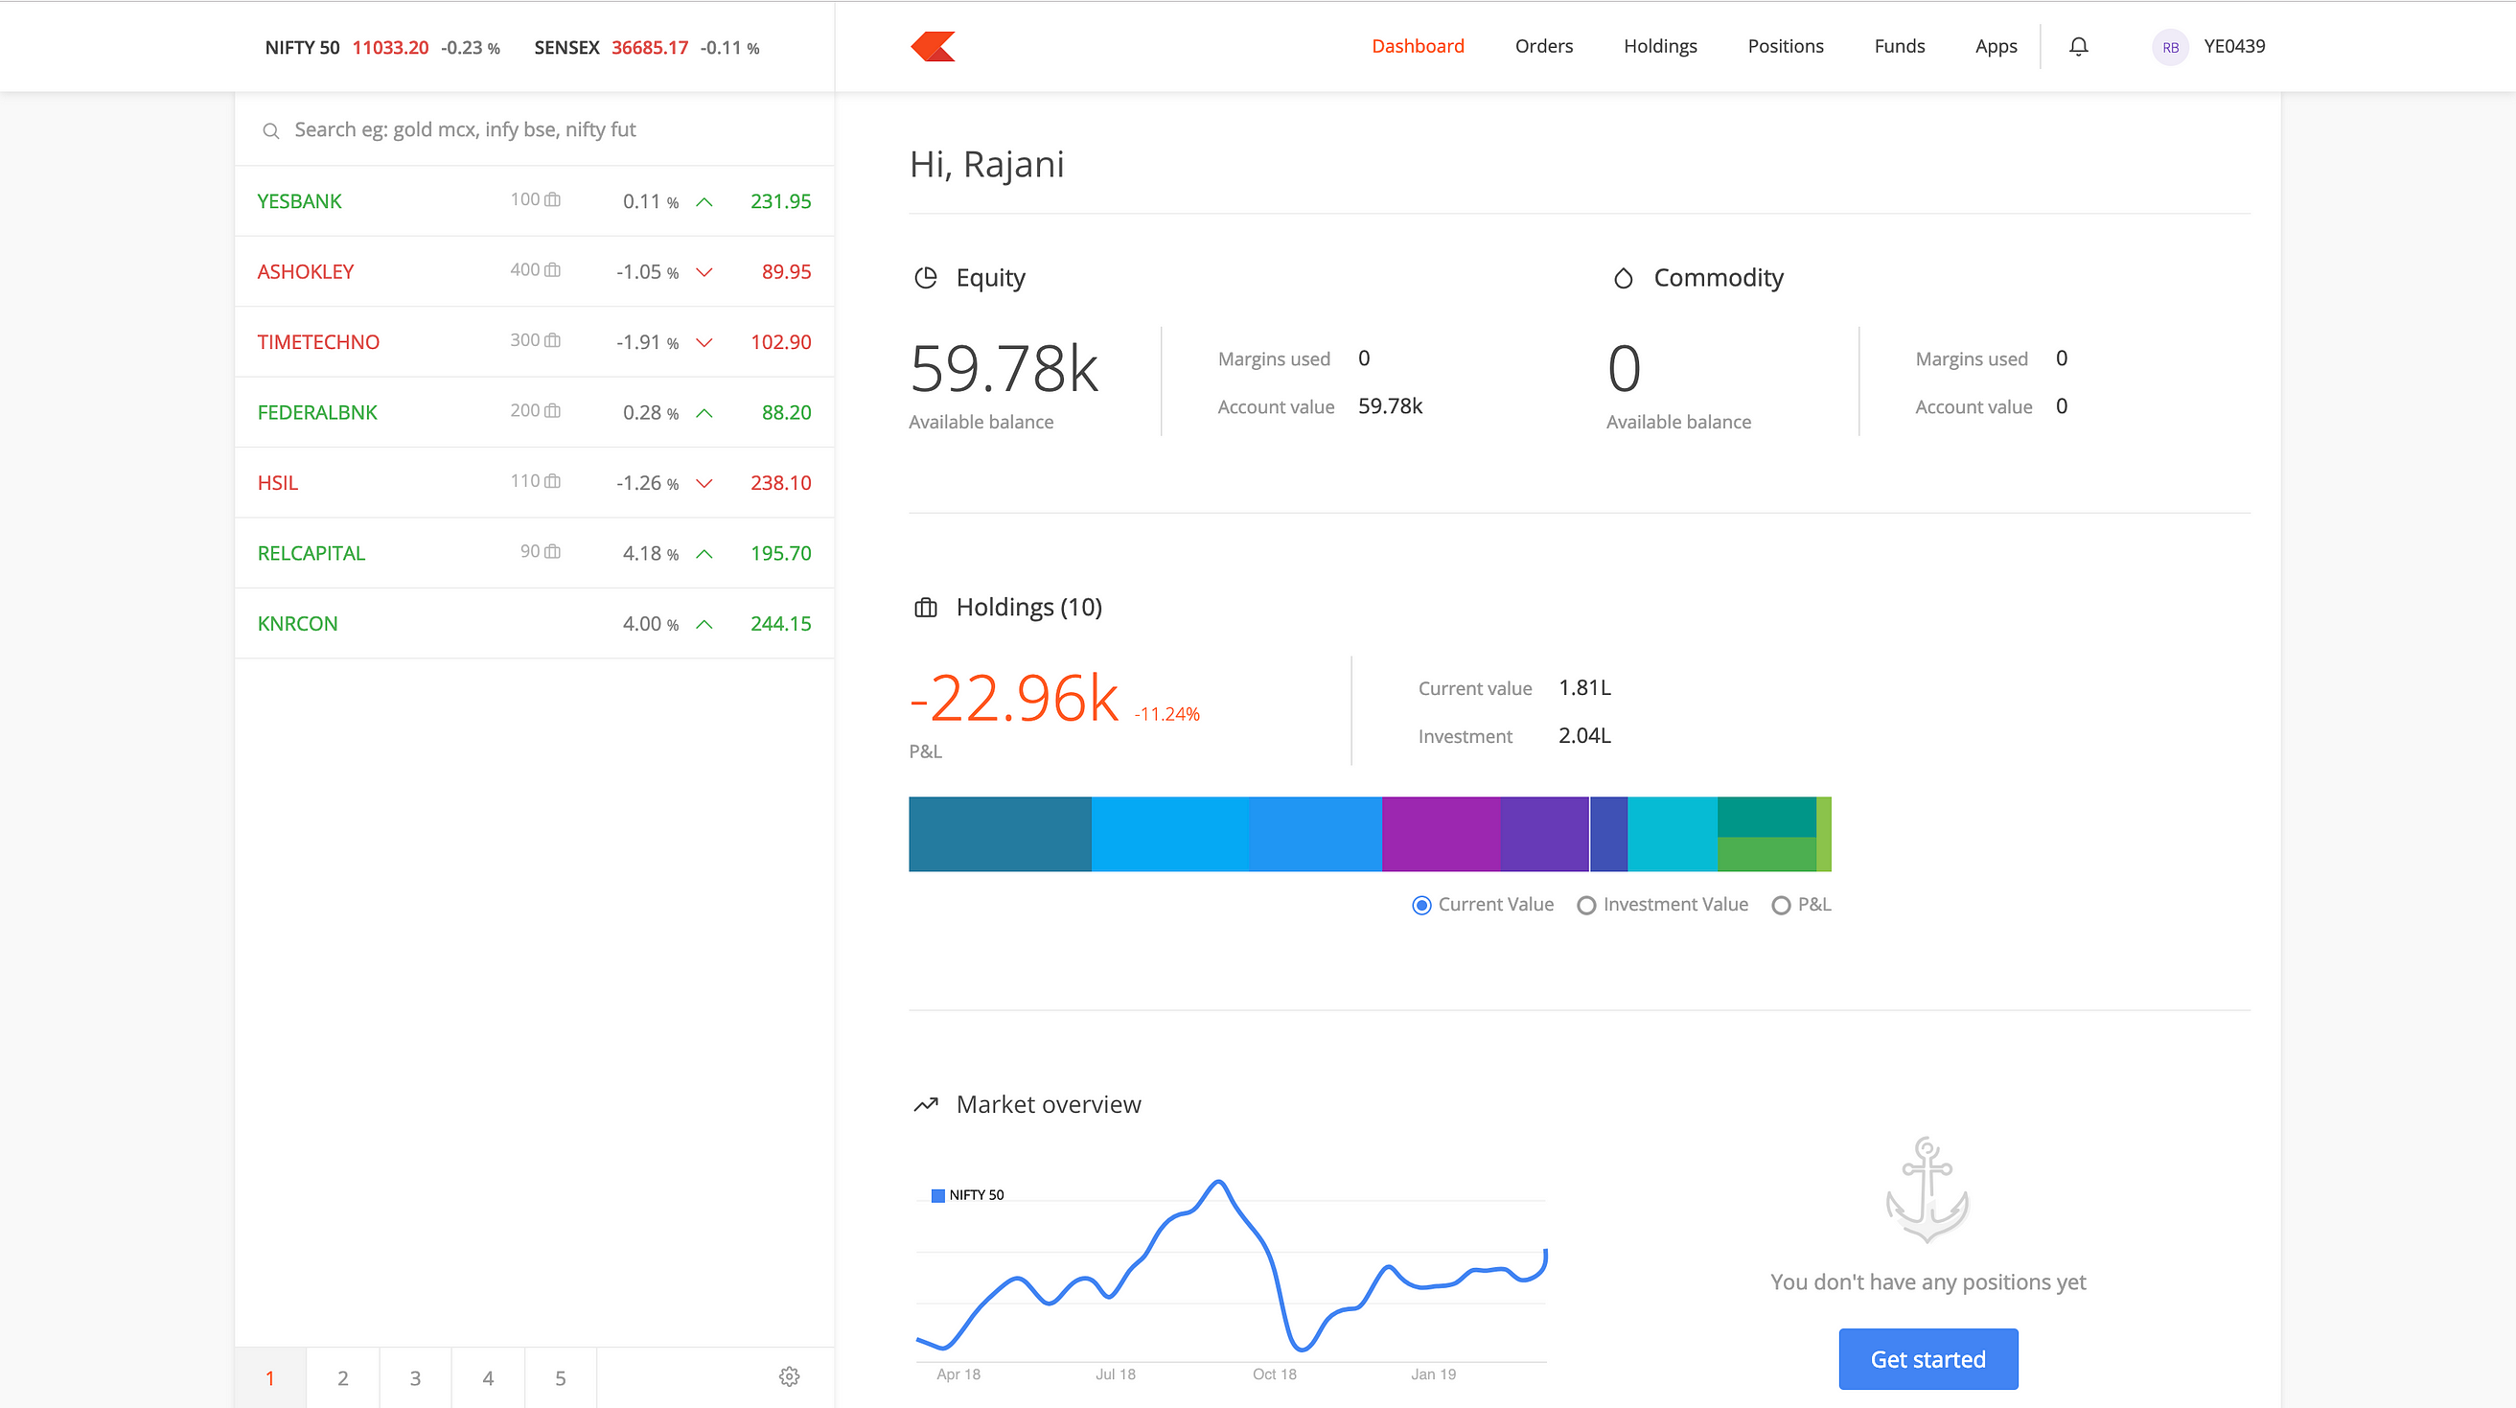Select Current Value radio button

coord(1421,905)
